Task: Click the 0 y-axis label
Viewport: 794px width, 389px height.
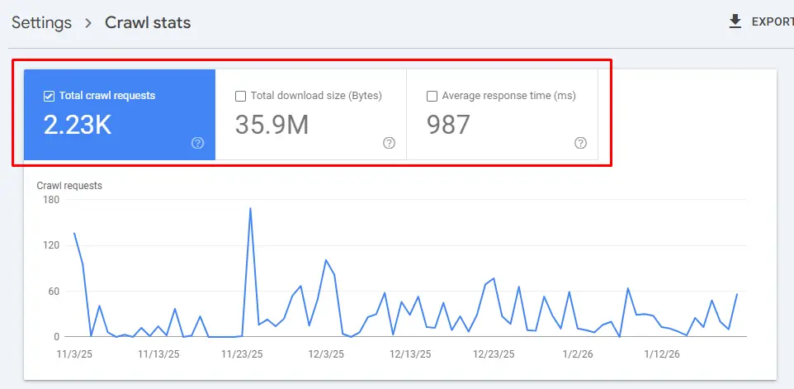Action: point(57,337)
